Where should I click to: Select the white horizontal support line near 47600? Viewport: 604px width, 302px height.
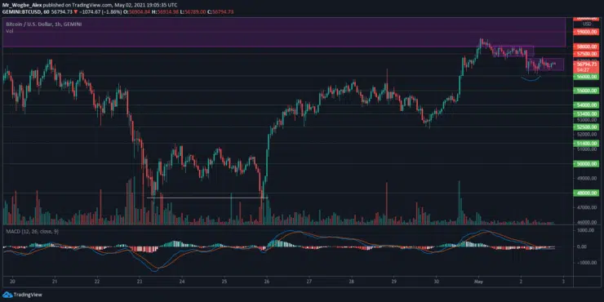click(x=207, y=198)
